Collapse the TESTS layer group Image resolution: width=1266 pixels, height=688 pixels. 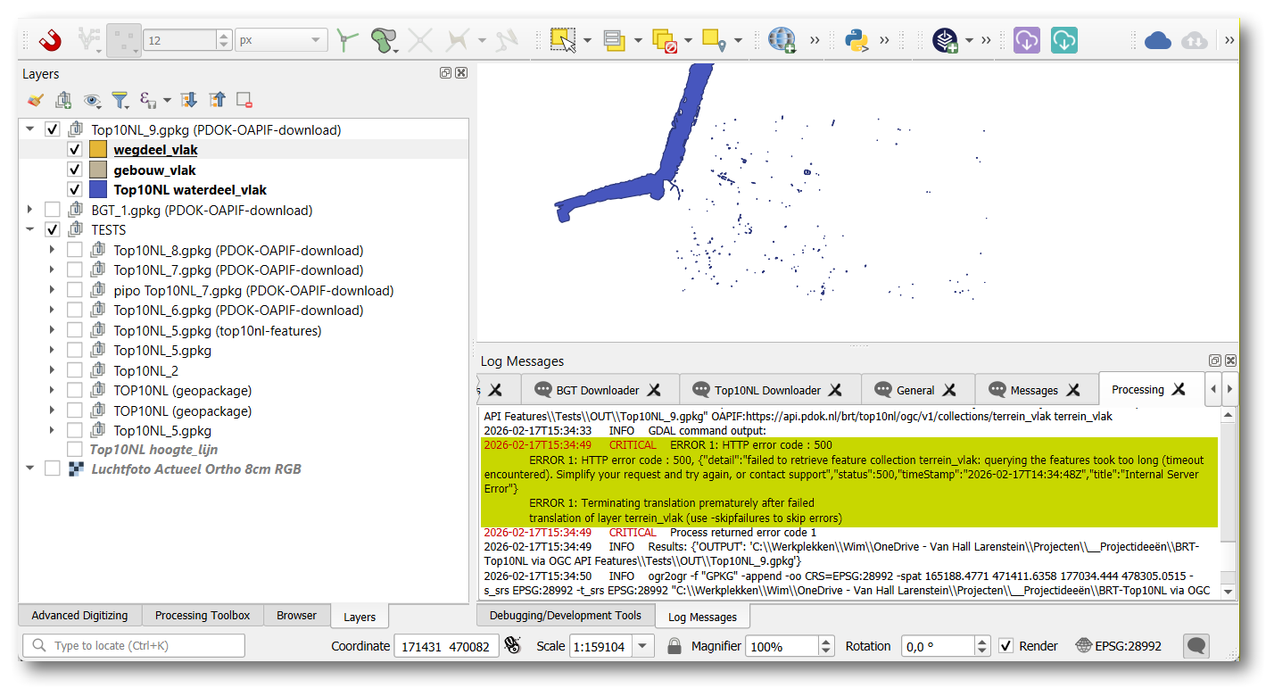30,230
